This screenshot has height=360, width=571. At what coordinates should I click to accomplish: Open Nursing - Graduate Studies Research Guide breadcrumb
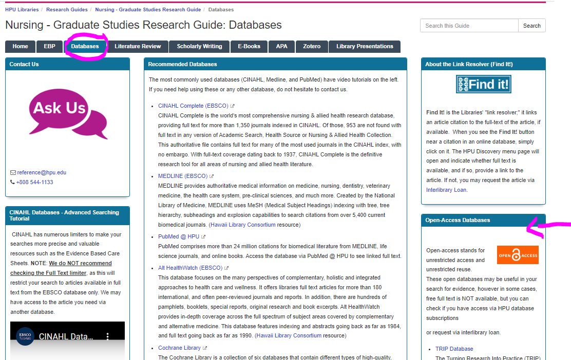(x=148, y=9)
